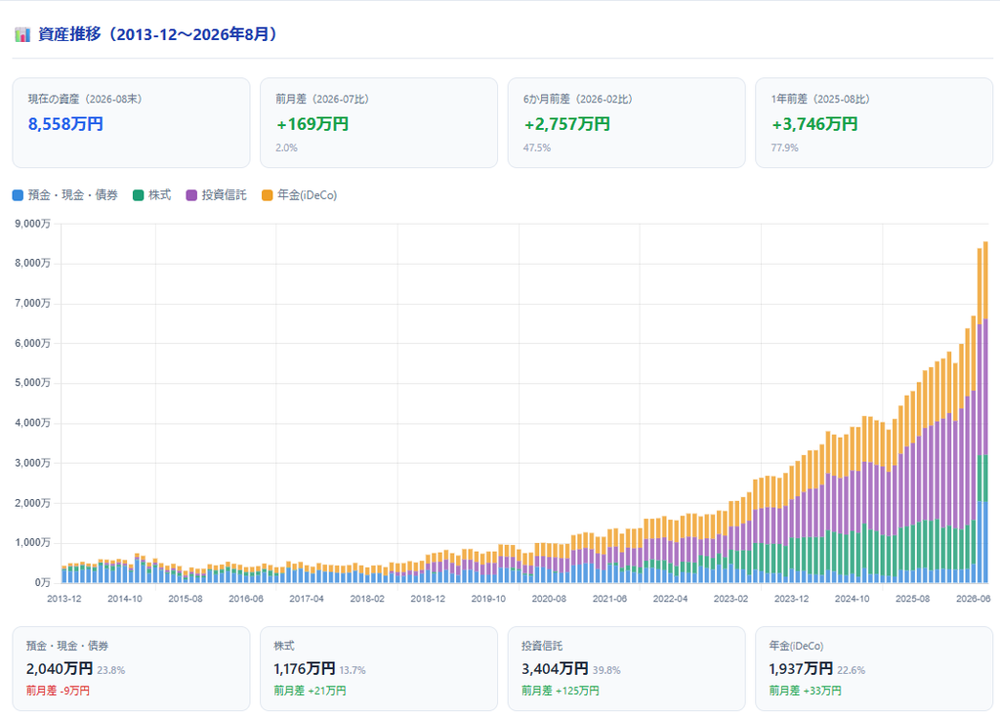
Task: Click the 39.8% investment trust share
Action: click(x=606, y=670)
